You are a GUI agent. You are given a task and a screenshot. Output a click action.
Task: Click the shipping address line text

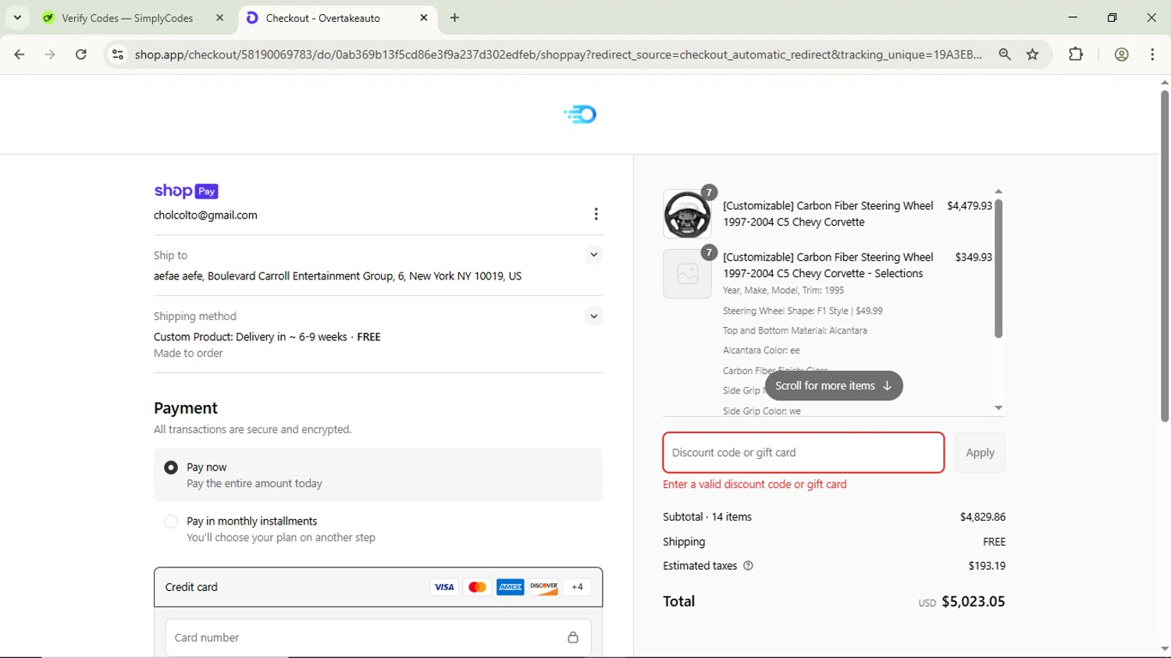338,276
